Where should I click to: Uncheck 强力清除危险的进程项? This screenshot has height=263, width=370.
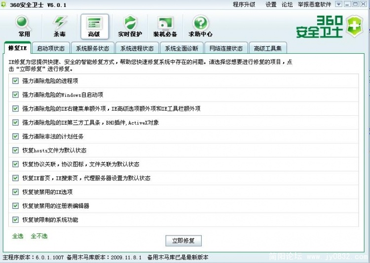(x=16, y=81)
